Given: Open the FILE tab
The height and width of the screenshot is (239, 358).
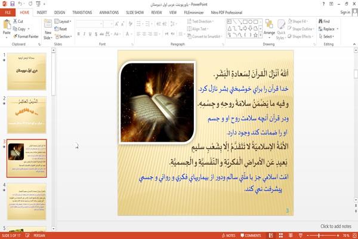Looking at the screenshot, I should 8,13.
